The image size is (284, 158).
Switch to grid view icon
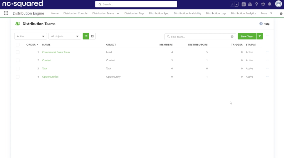[x=92, y=36]
